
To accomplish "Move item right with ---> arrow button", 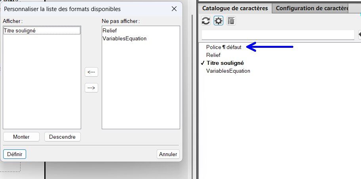I will (91, 88).
